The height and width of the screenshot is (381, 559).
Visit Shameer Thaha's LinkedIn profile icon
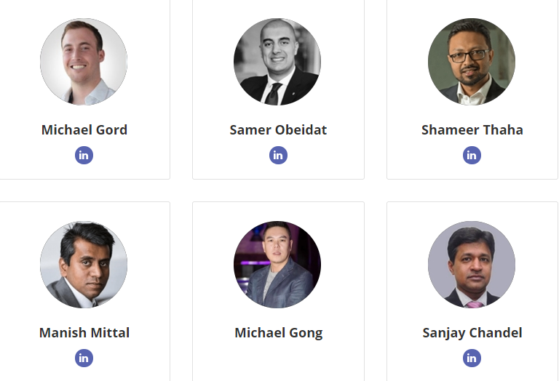click(x=472, y=155)
